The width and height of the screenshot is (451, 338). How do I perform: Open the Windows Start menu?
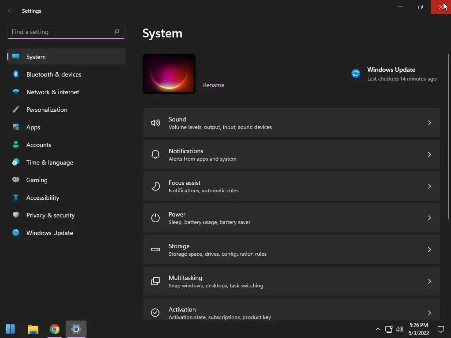point(11,329)
